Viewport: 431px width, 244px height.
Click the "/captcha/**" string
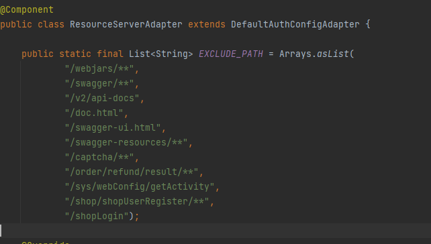coord(99,158)
